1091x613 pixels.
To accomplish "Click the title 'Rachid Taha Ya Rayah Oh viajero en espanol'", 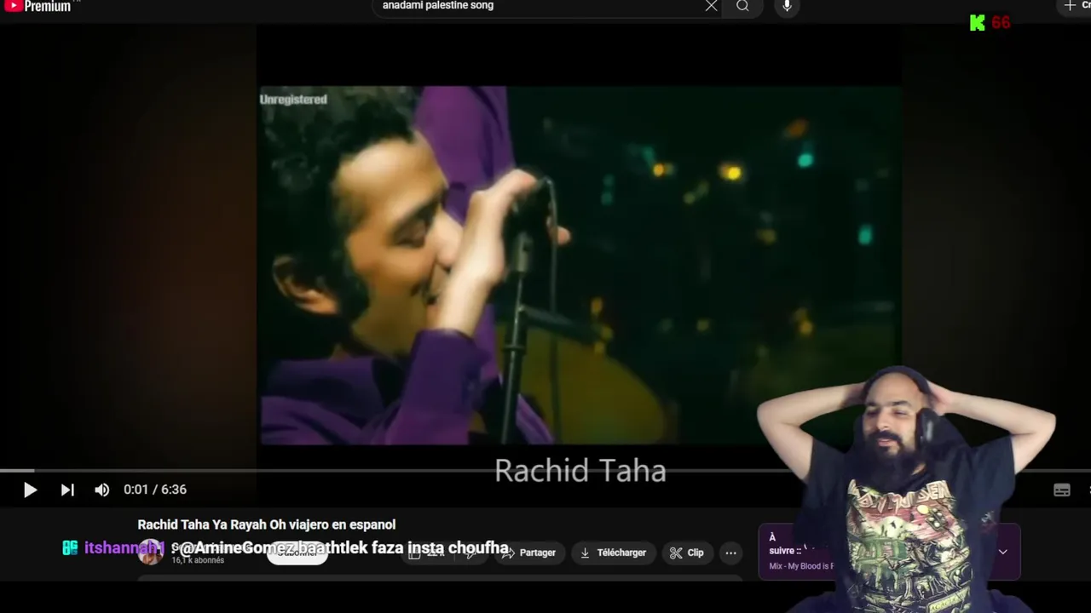I will (267, 524).
